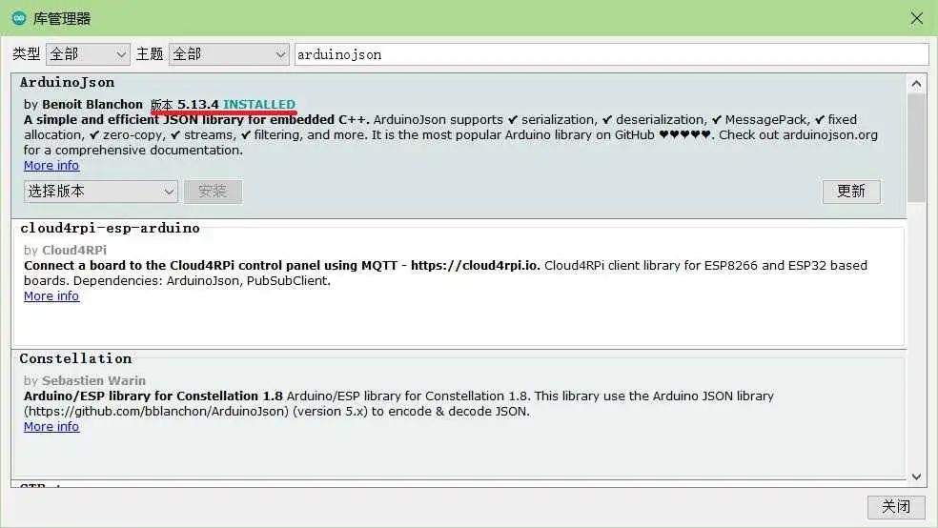Viewport: 938px width, 528px height.
Task: Select the Constellation library entry title
Action: coord(75,358)
